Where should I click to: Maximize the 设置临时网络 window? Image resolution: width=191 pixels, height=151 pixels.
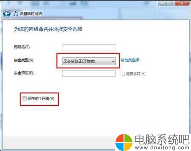coord(171,3)
